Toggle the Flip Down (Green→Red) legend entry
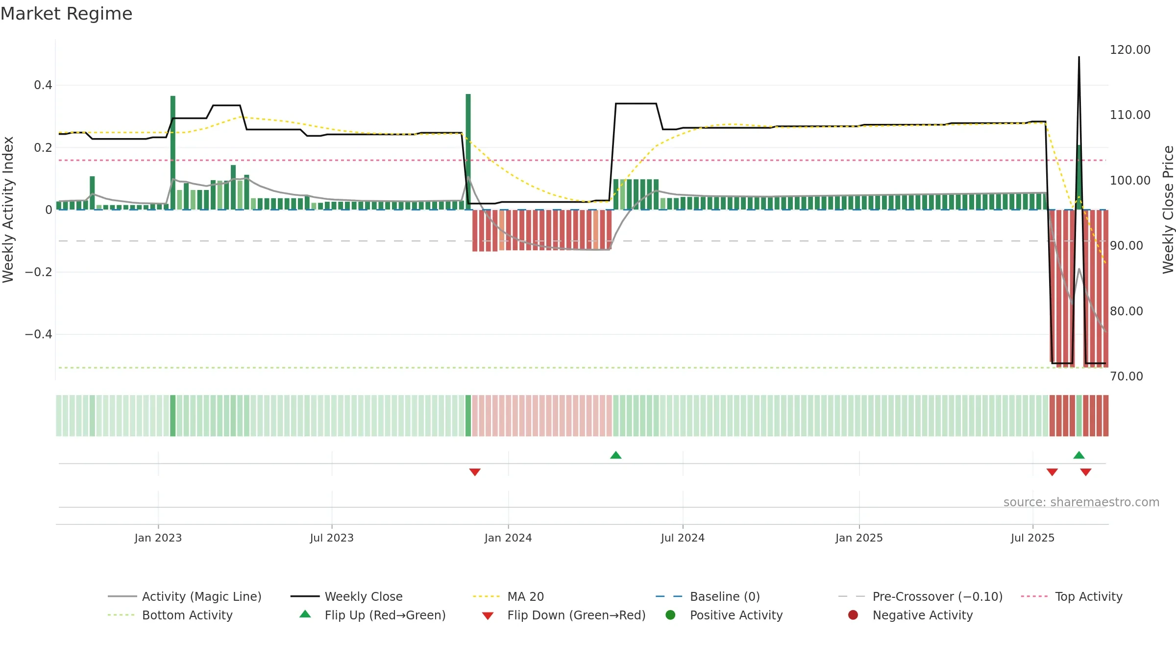The height and width of the screenshot is (661, 1176). 563,615
